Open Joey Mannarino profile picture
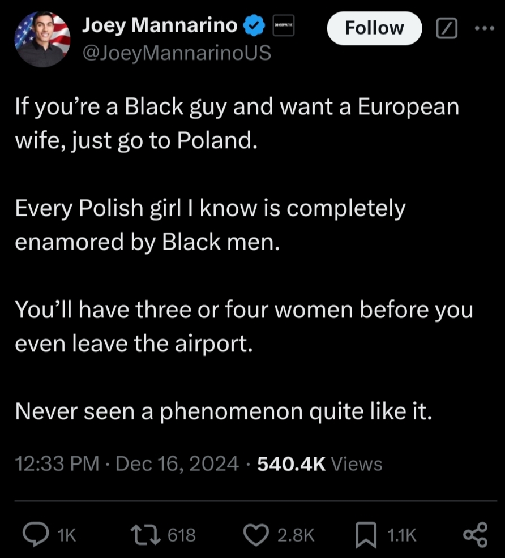Image resolution: width=505 pixels, height=558 pixels. [42, 39]
